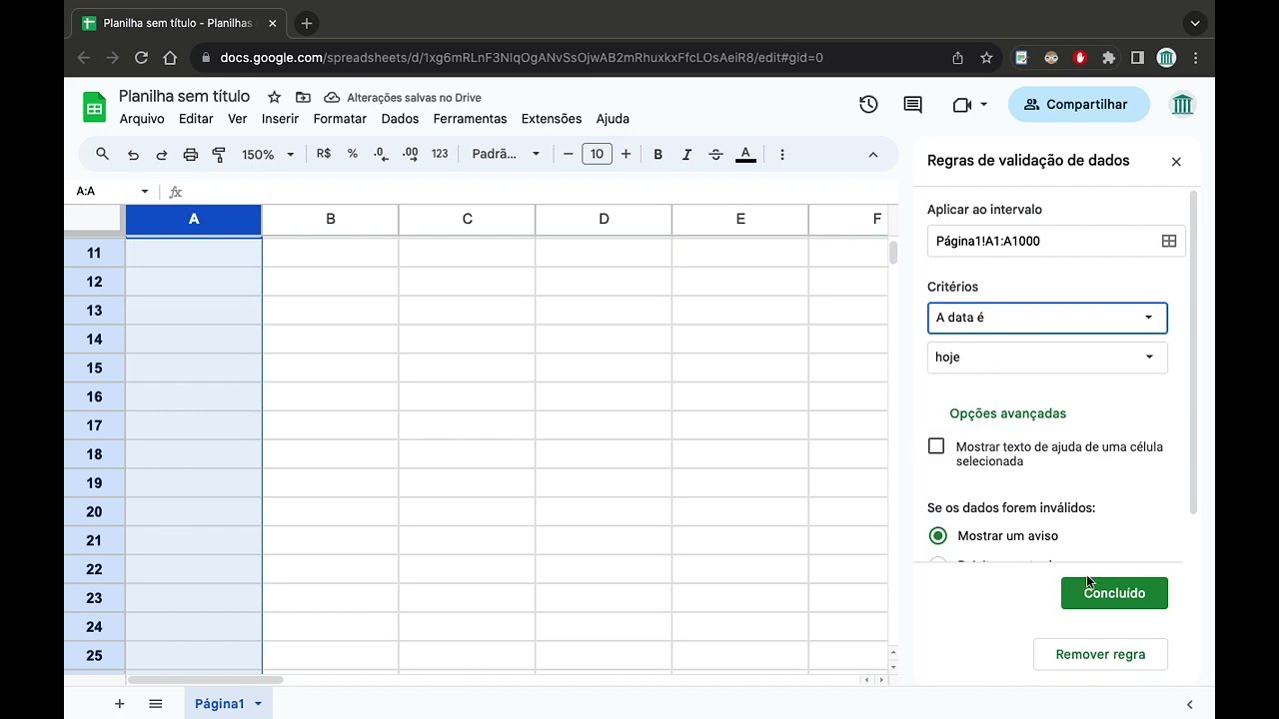Decrease decimal places
This screenshot has width=1279, height=719.
[x=381, y=154]
